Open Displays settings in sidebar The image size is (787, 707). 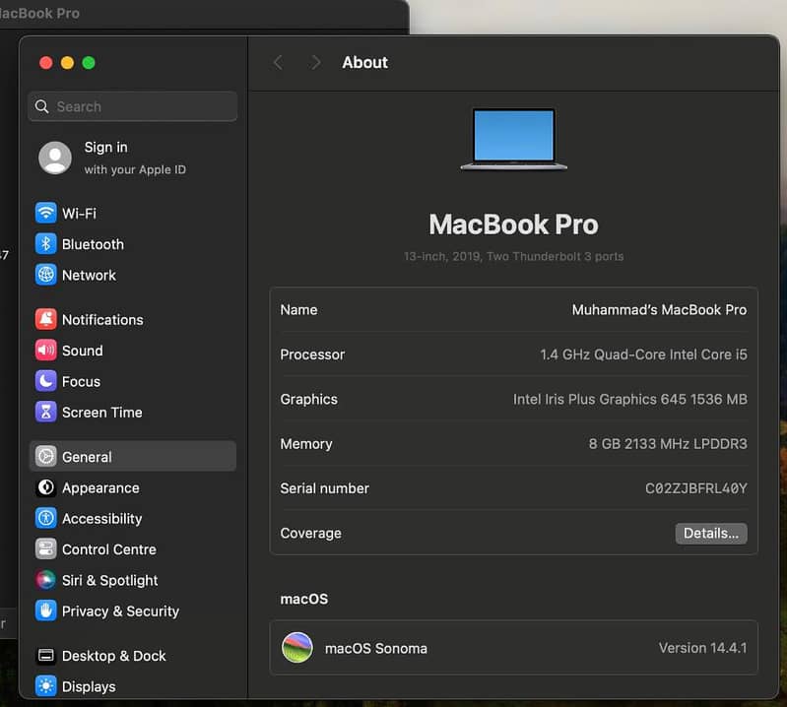(88, 687)
